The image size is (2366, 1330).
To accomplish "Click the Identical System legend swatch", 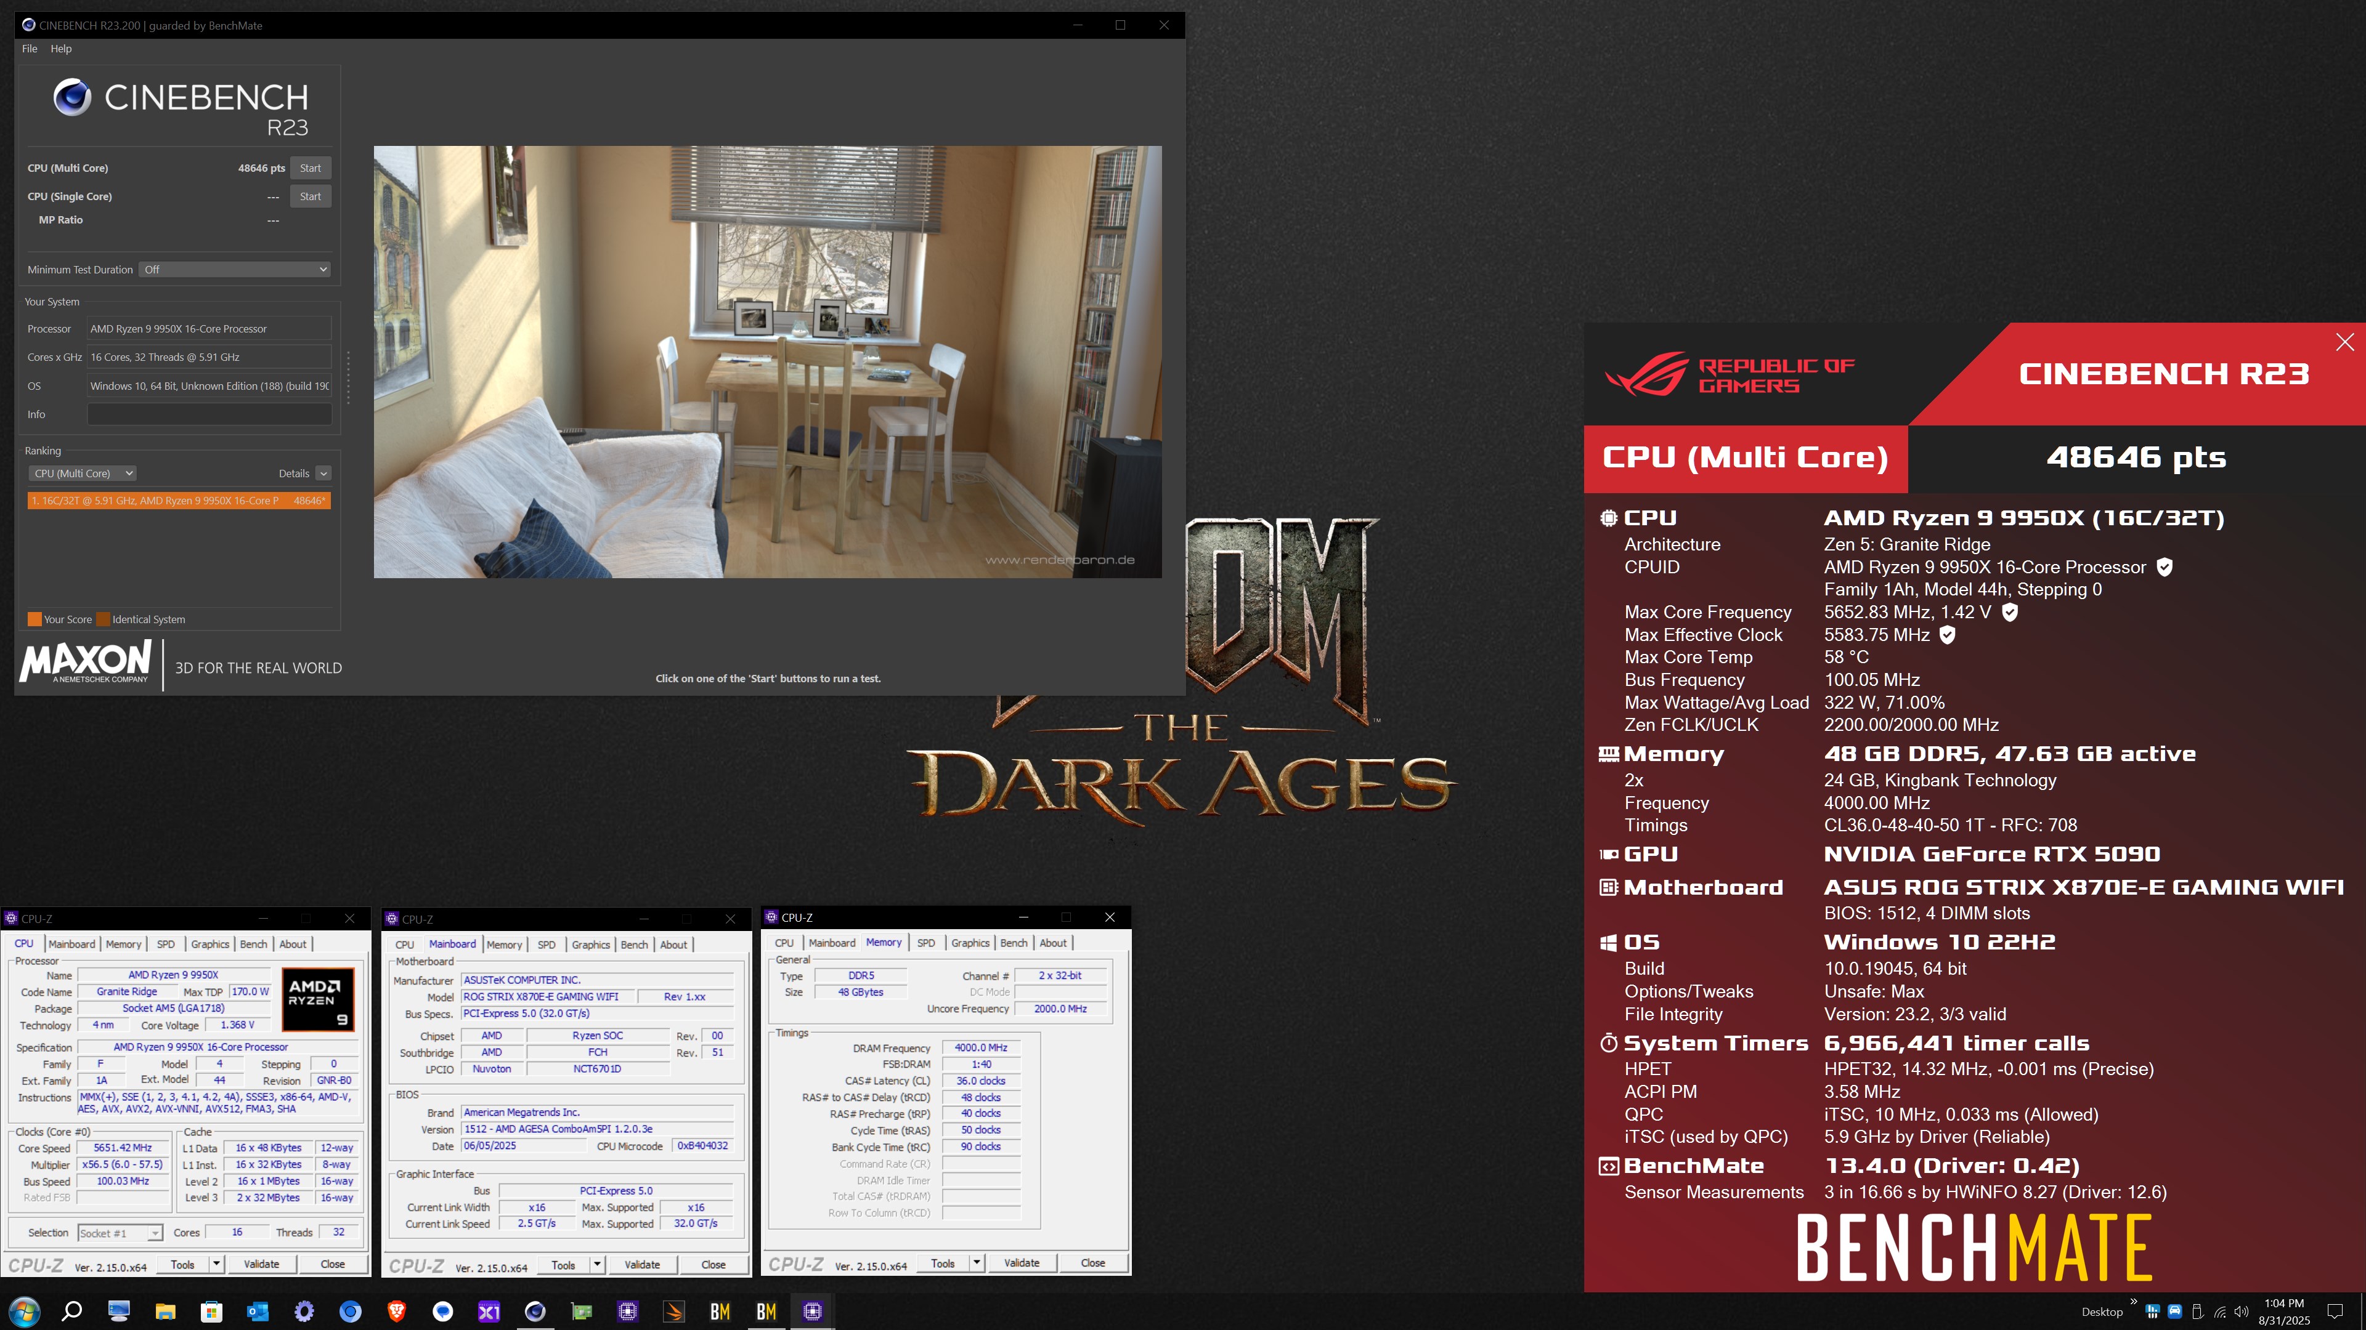I will (x=104, y=619).
